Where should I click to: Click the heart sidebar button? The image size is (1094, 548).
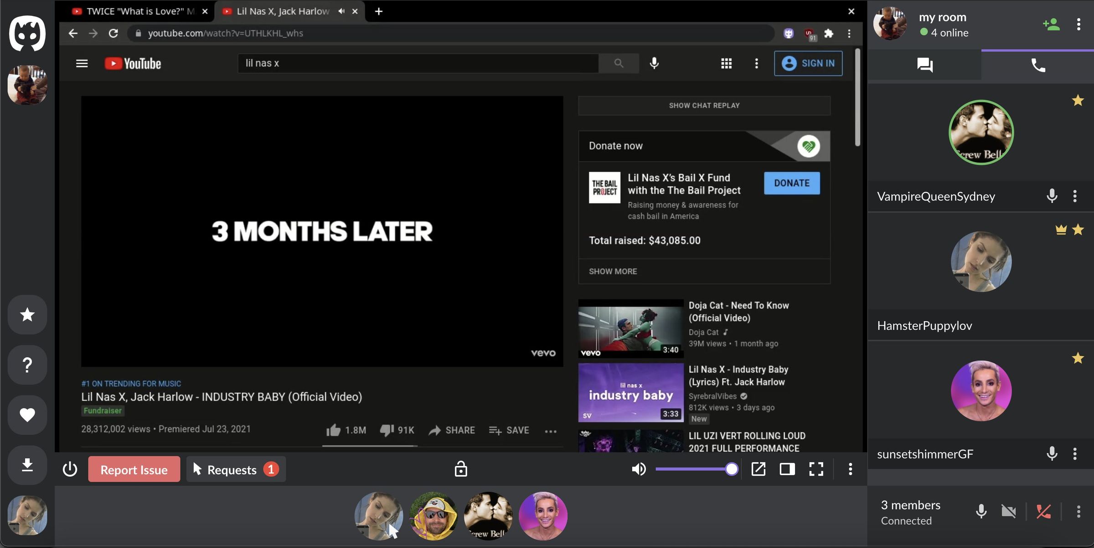coord(27,415)
